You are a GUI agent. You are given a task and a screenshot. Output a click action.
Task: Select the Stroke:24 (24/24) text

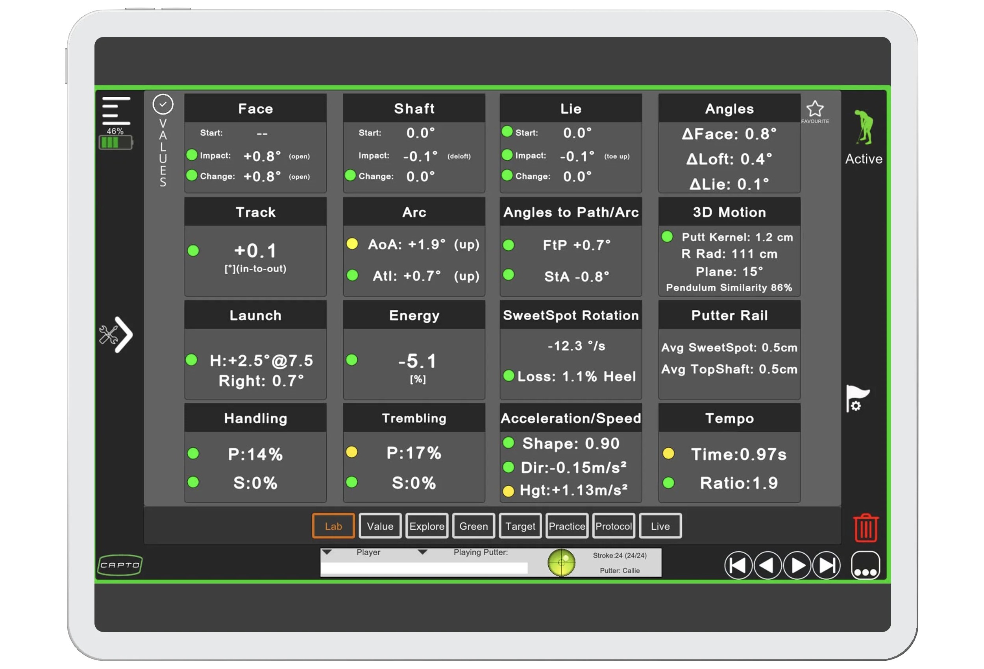[619, 555]
